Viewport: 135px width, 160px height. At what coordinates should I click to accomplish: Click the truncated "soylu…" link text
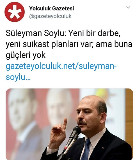[18, 77]
